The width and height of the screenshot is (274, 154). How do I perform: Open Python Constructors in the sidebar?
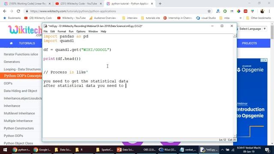pos(19,128)
